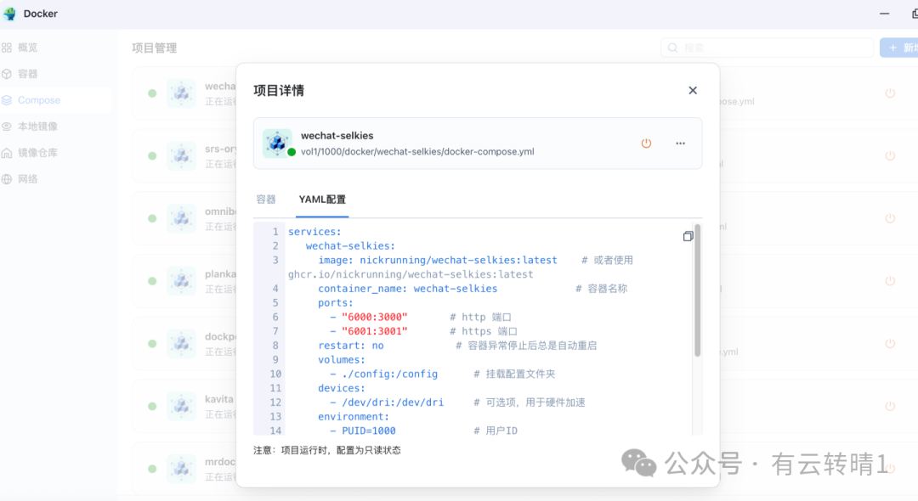Click the Compose layers icon in sidebar
This screenshot has width=918, height=501.
(x=7, y=100)
